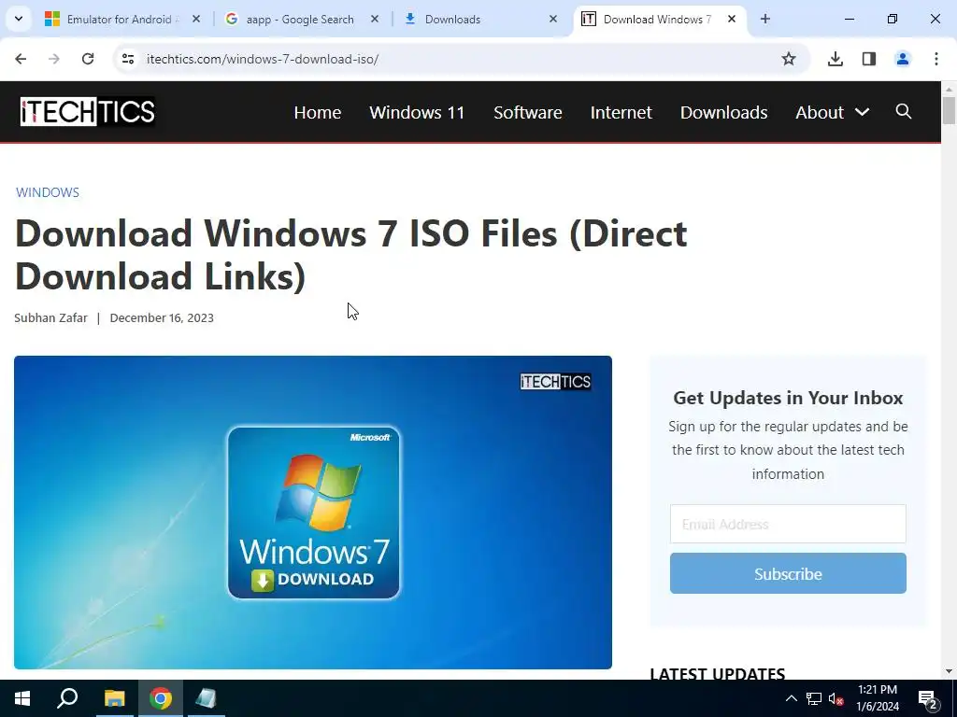Viewport: 957px width, 717px height.
Task: Close the Download Windows 7 tab
Action: (732, 19)
